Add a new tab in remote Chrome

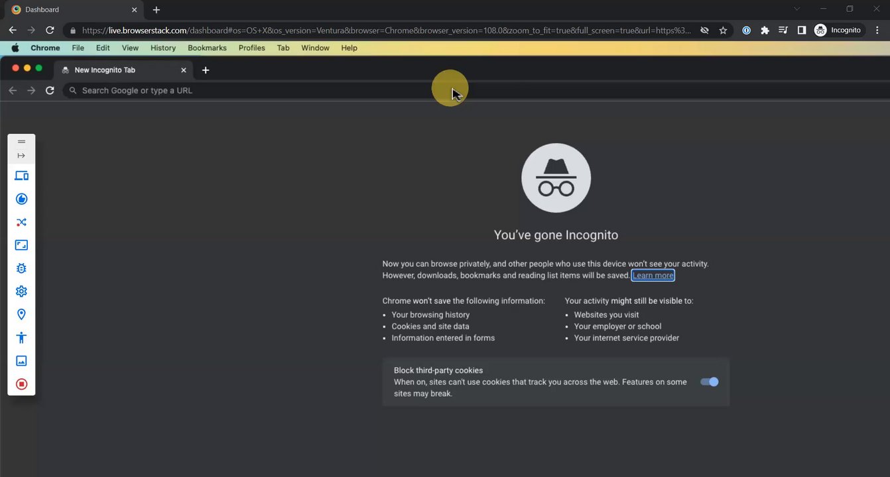206,70
